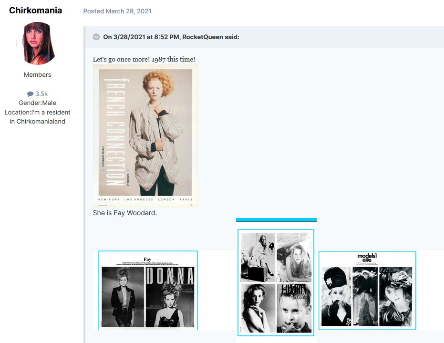Open the Fay Donna composite card image
444x343 pixels.
[x=148, y=291]
